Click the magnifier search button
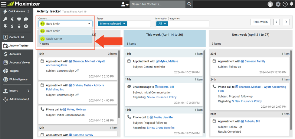 [x=189, y=4]
